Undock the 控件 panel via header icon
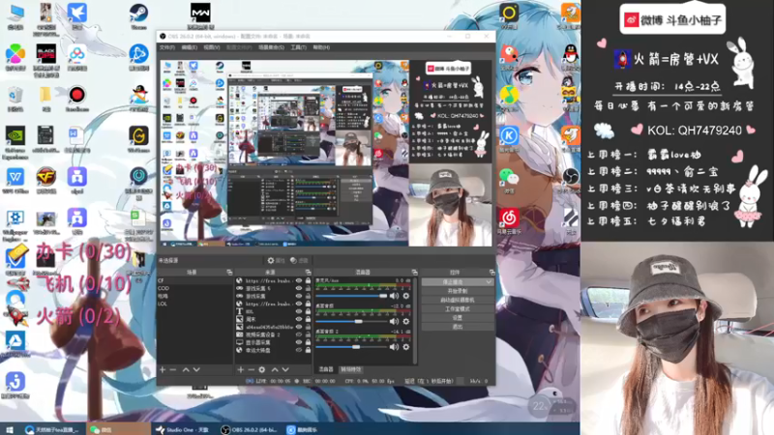 pyautogui.click(x=491, y=273)
